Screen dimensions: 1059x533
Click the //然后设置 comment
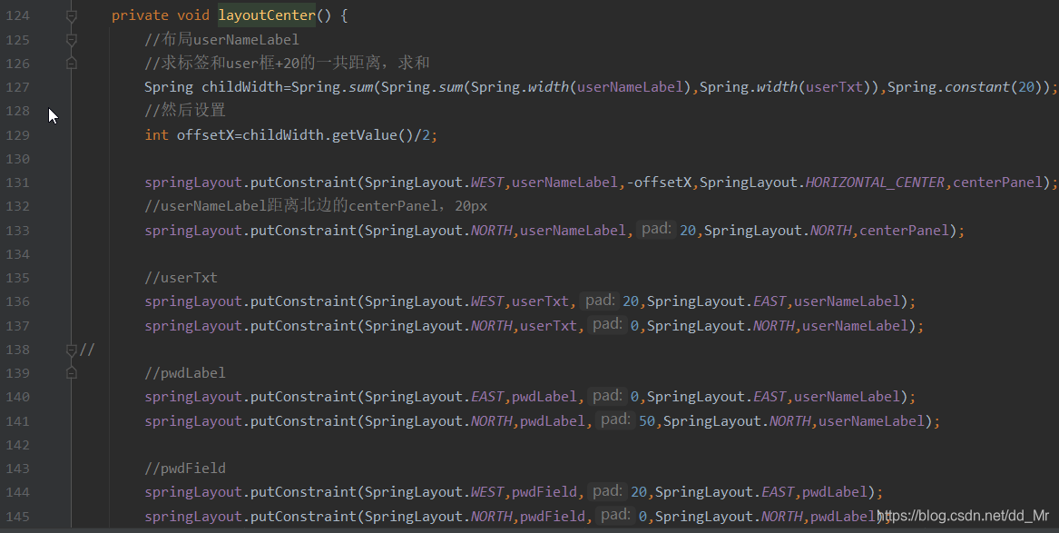coord(185,110)
